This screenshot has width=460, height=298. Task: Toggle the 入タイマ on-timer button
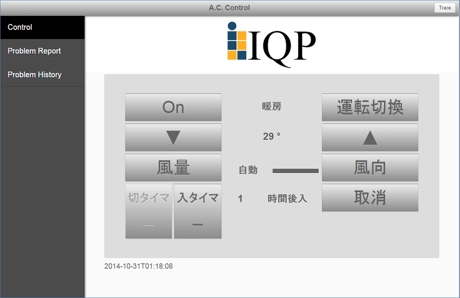point(198,211)
